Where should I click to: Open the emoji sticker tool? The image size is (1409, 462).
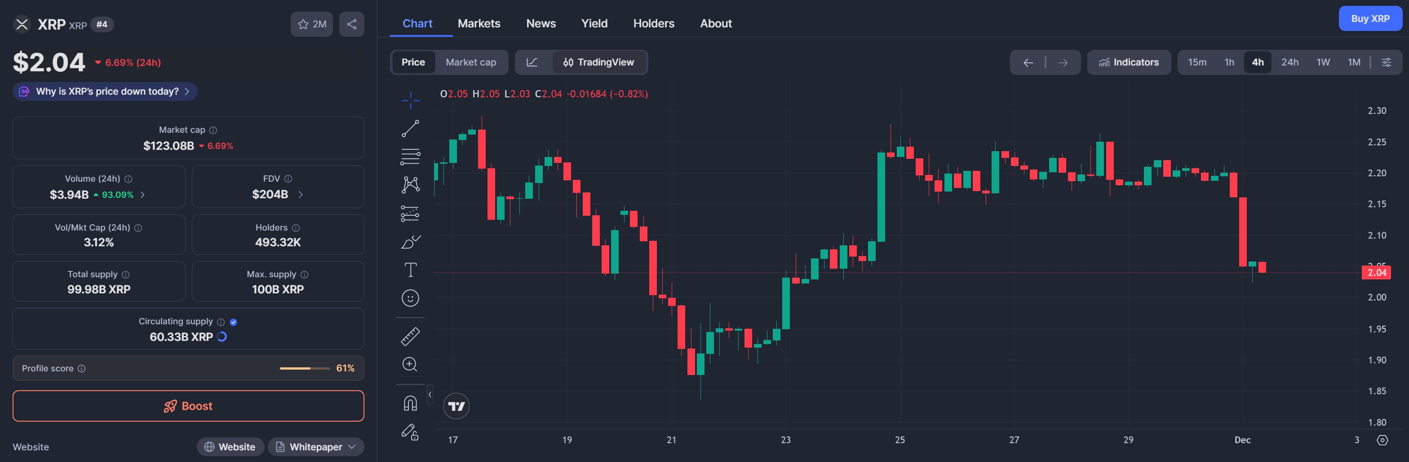410,298
